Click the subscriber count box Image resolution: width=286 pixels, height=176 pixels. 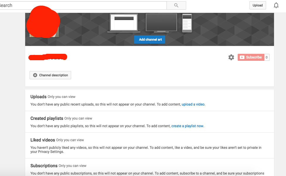[267, 57]
